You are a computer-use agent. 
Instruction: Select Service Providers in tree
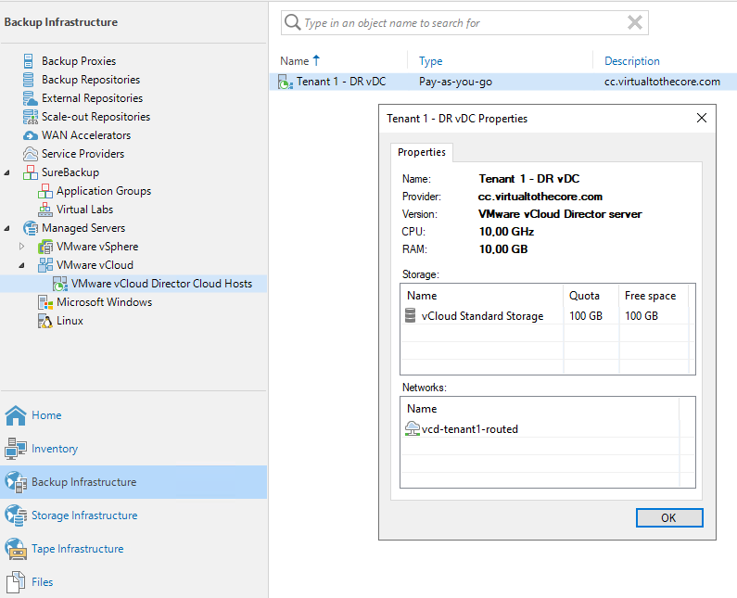83,154
